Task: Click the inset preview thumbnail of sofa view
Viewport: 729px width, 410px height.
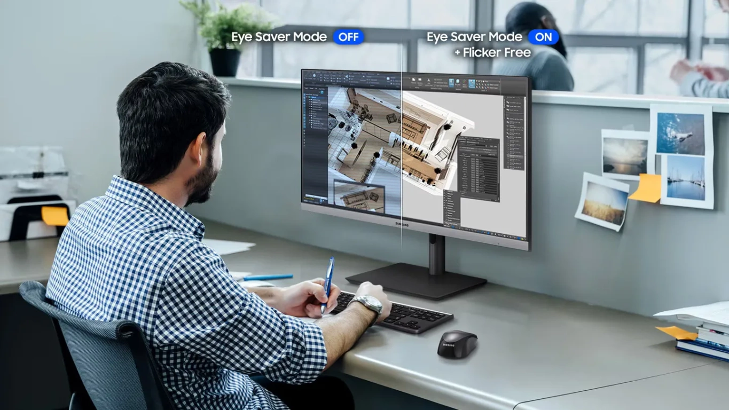Action: coord(358,195)
